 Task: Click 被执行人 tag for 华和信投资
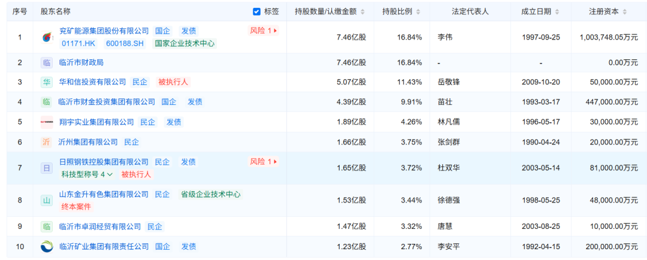tap(173, 82)
